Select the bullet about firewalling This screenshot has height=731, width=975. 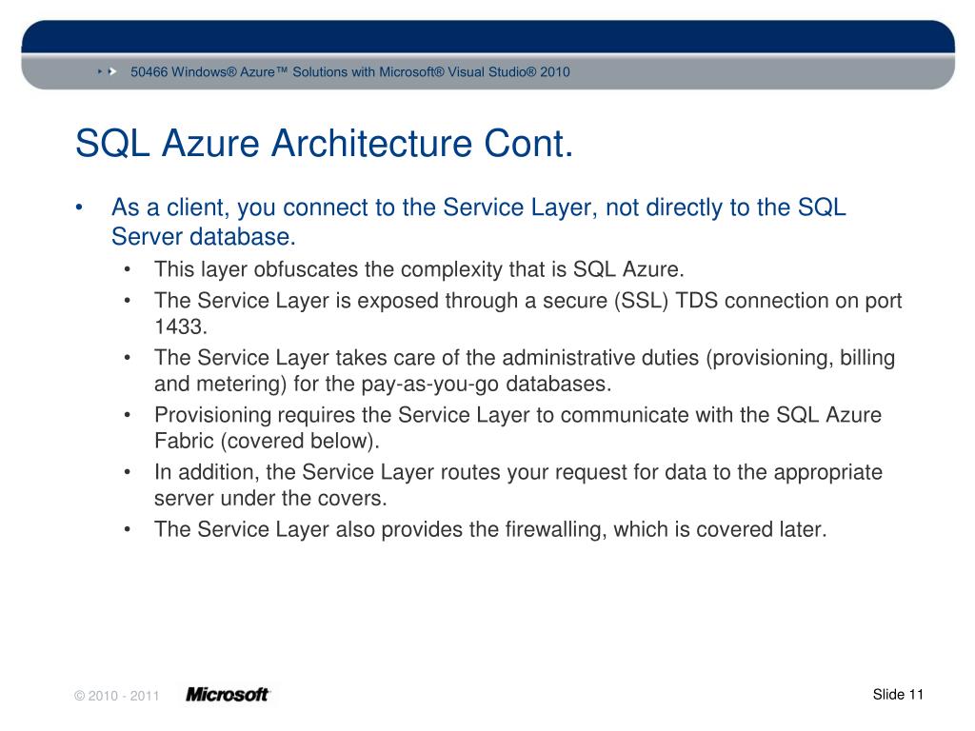click(x=490, y=529)
